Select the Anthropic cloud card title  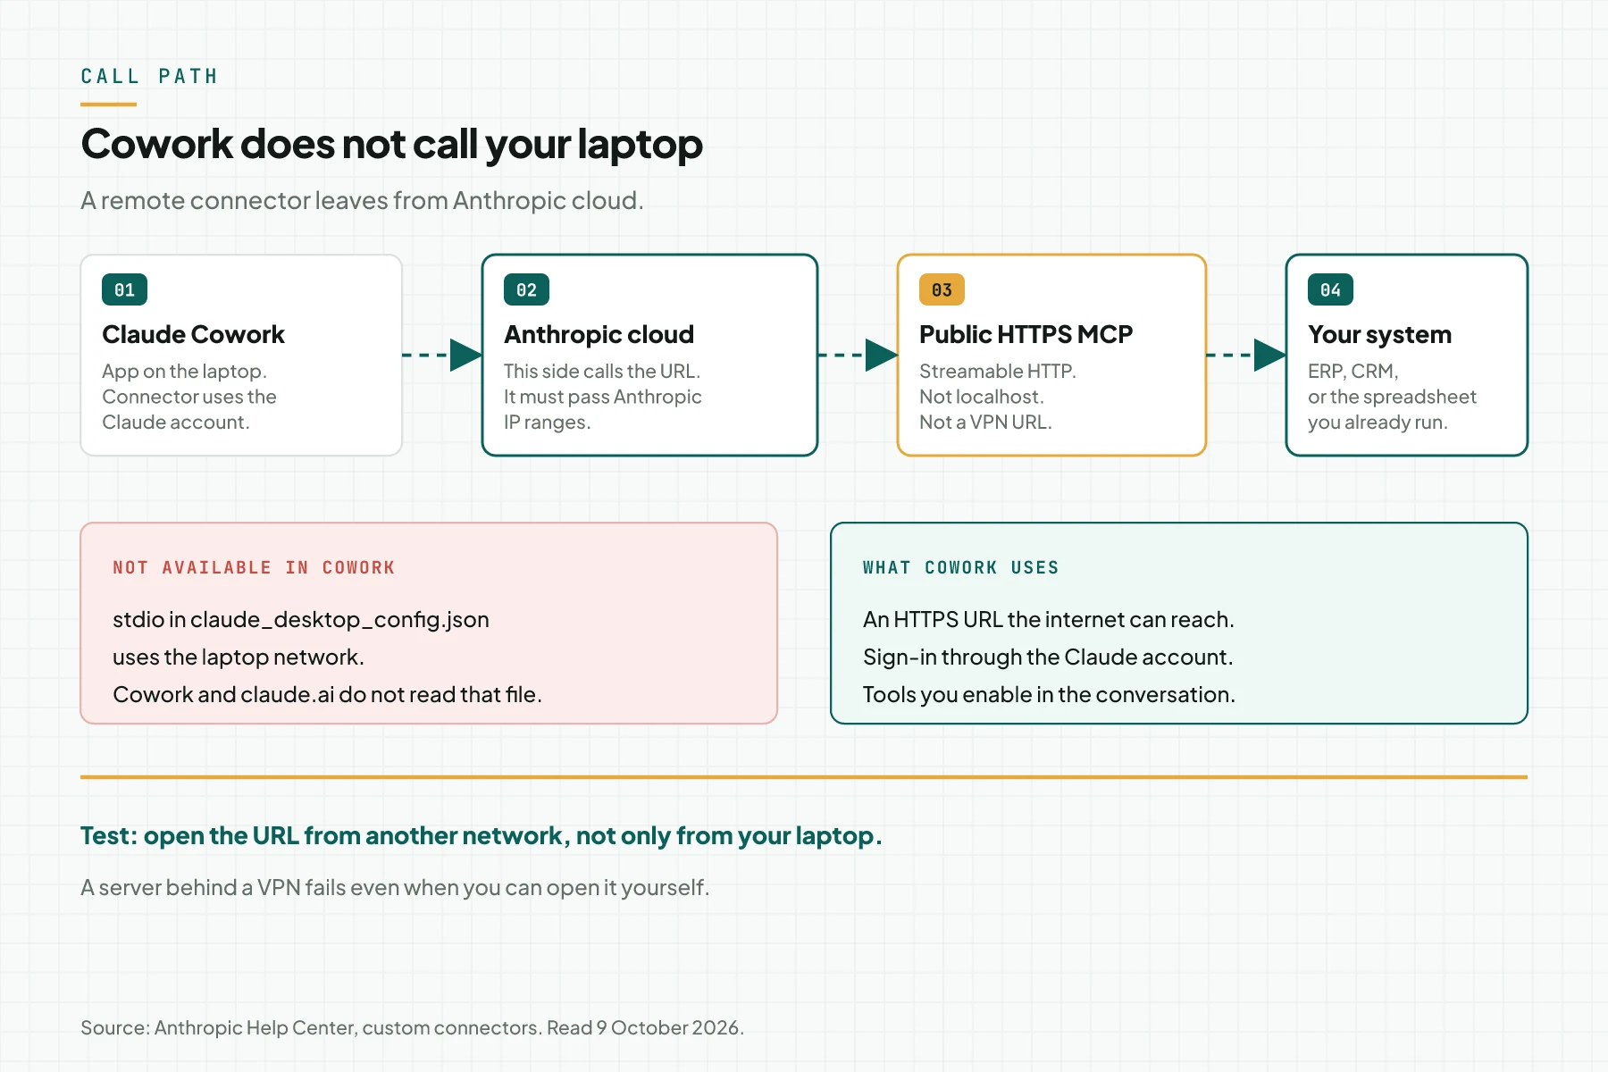[x=599, y=334]
